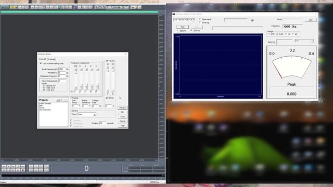Screen dimensions: 333x187
Task: Click the Play transport button in the audio editor
Action: pos(8,166)
